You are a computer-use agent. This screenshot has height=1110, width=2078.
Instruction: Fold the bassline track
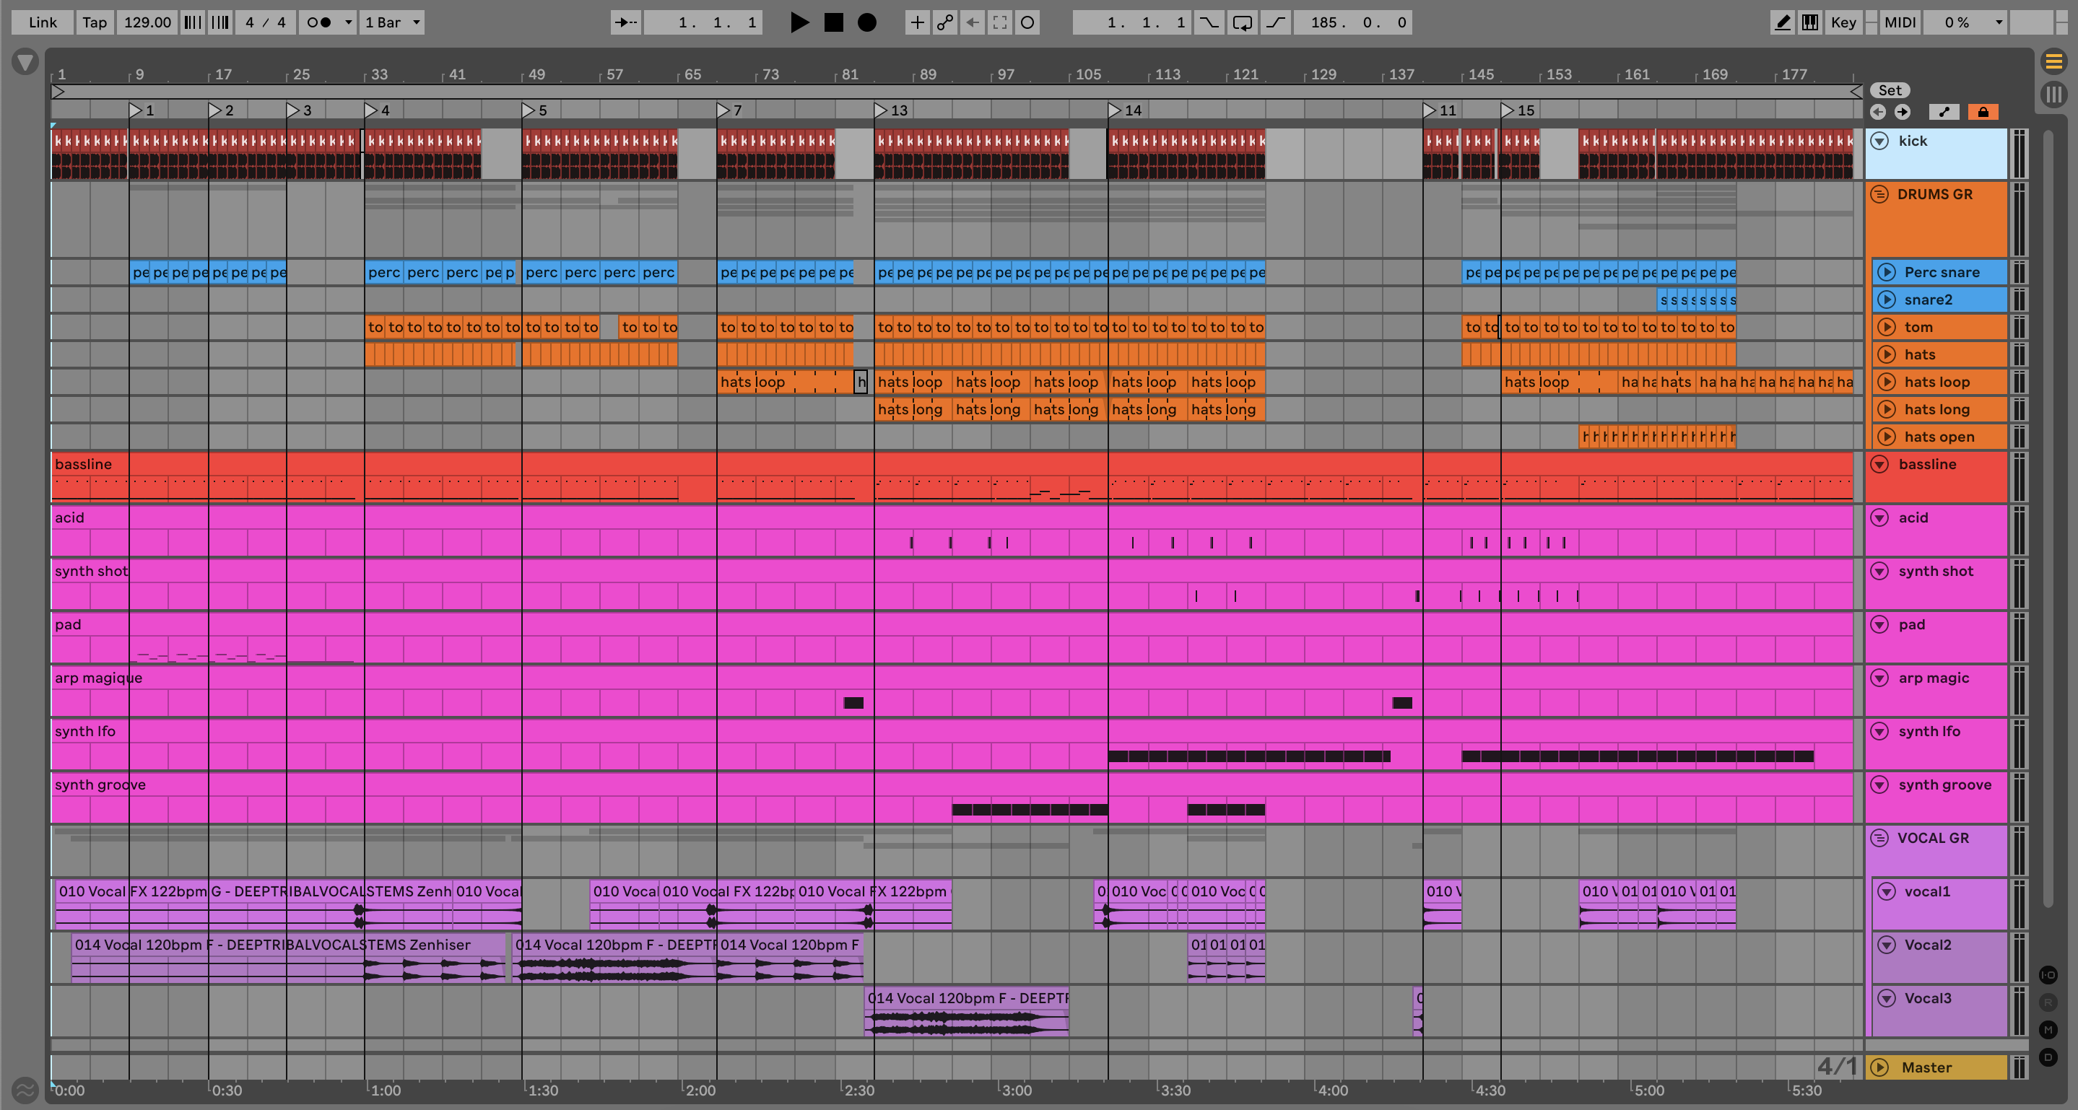1879,464
